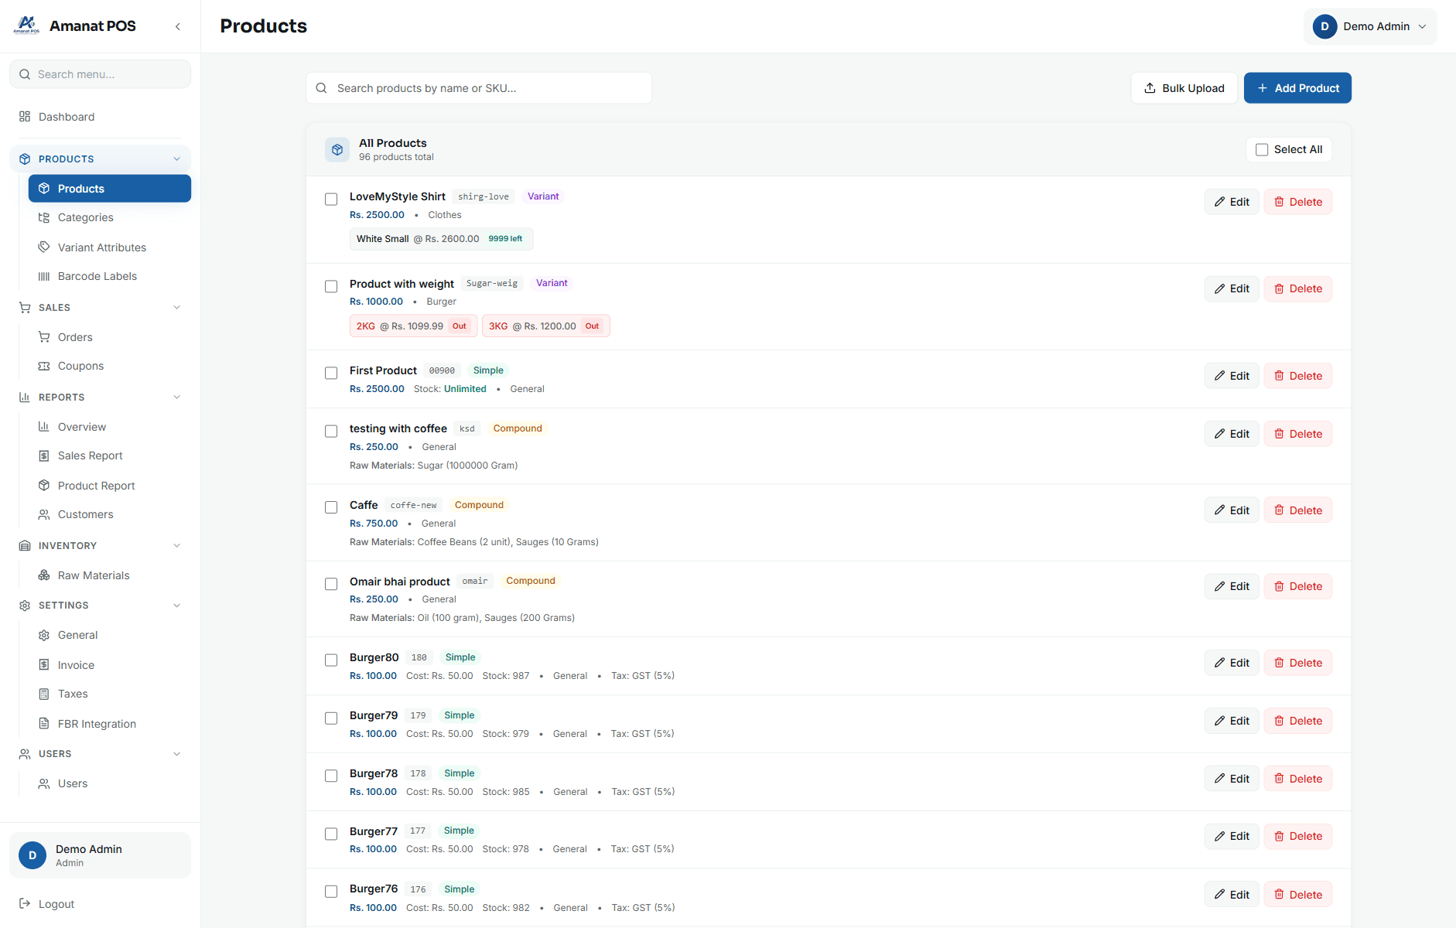Viewport: 1456px width, 928px height.
Task: Focus the search products field
Action: click(x=479, y=88)
